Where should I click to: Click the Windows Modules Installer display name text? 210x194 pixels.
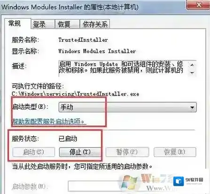(x=97, y=51)
